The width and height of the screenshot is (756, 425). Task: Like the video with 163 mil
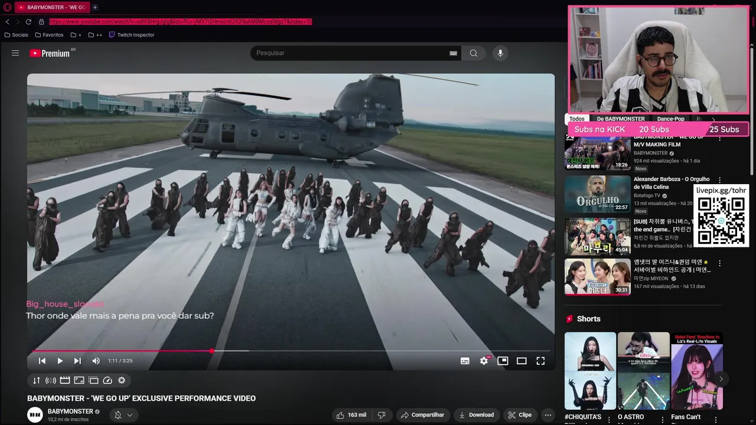click(351, 415)
